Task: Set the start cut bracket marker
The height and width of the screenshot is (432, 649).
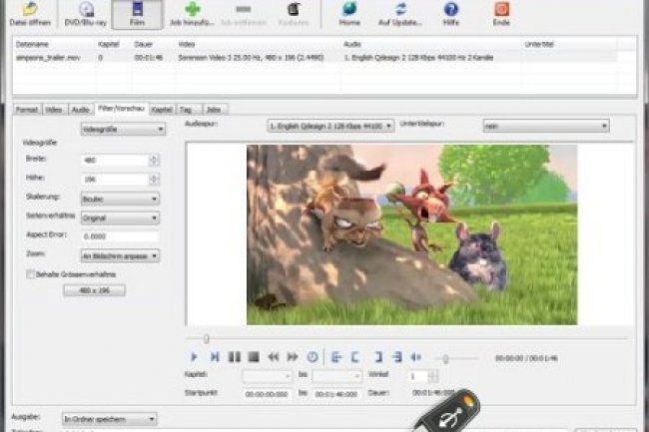Action: [x=355, y=357]
